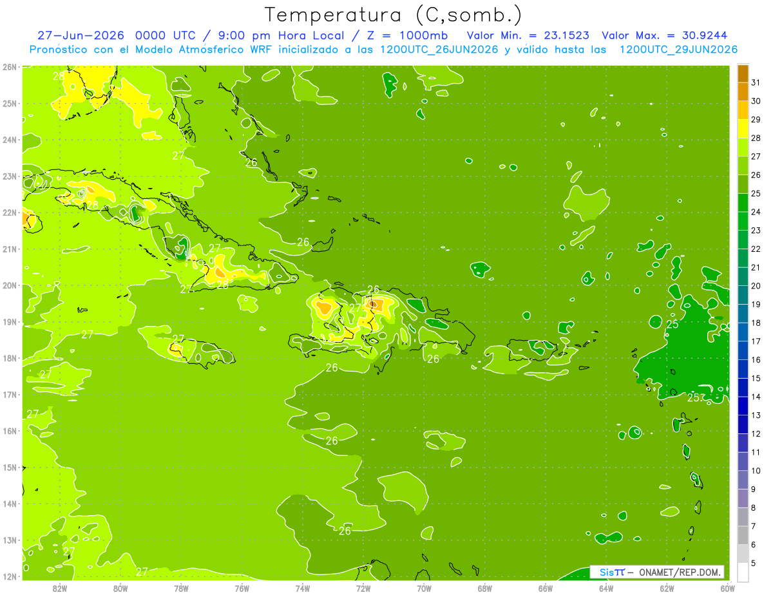The image size is (773, 597).
Task: Click the '14N' latitude axis label
Action: tap(10, 504)
